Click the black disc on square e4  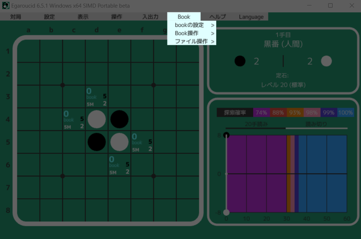click(x=119, y=119)
